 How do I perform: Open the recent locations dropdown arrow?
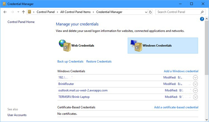pos(18,12)
